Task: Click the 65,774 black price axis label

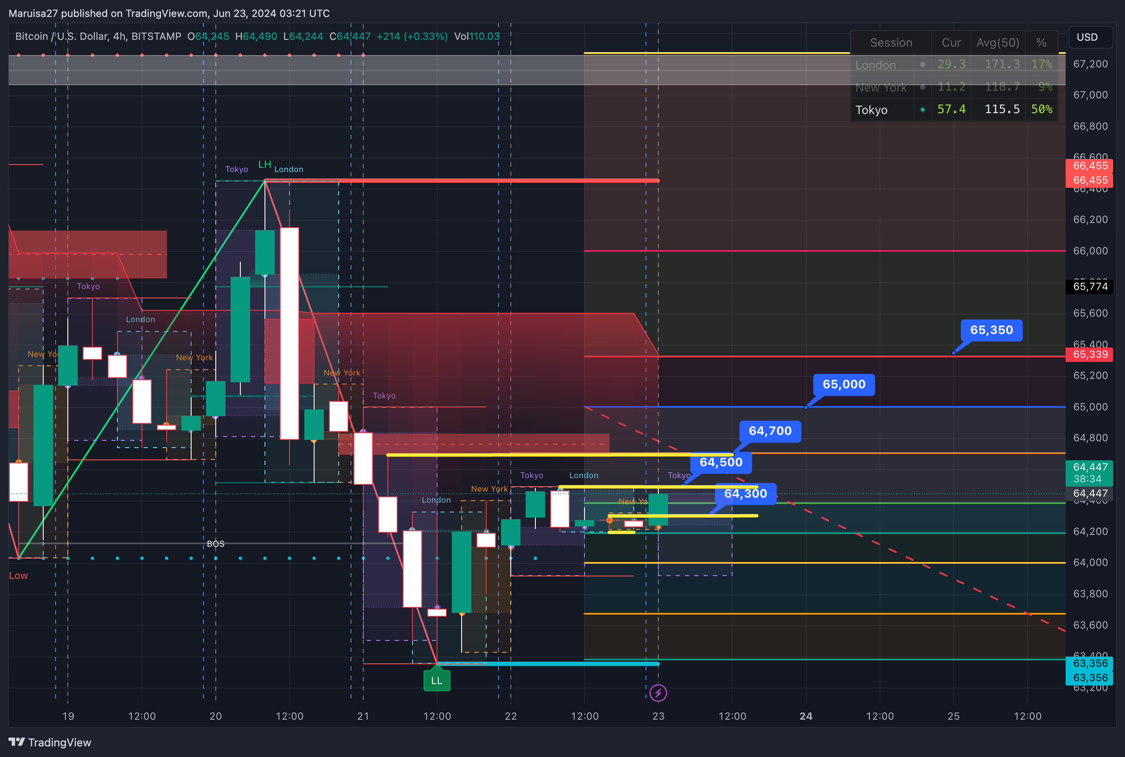Action: [x=1090, y=286]
